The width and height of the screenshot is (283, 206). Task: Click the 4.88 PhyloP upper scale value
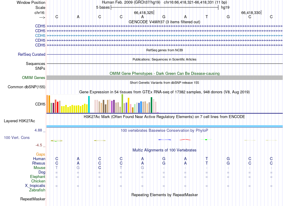pyautogui.click(x=38, y=130)
